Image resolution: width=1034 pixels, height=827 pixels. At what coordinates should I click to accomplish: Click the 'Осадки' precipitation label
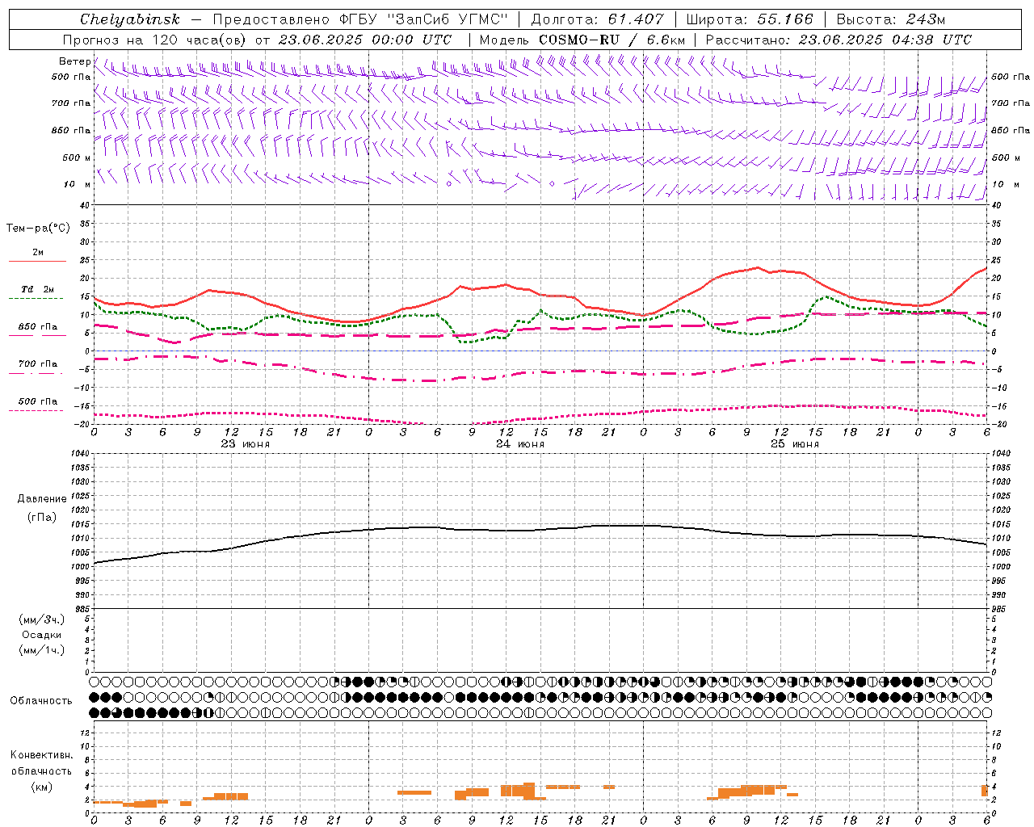[42, 635]
